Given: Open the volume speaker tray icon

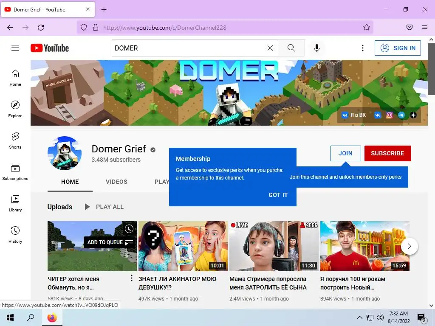Looking at the screenshot, I should click(x=380, y=318).
